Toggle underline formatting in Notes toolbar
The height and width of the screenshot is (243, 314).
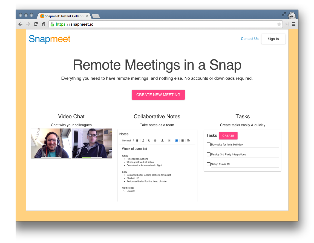point(149,141)
